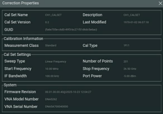Click the System group heading
The height and width of the screenshot is (114, 163).
click(x=10, y=85)
